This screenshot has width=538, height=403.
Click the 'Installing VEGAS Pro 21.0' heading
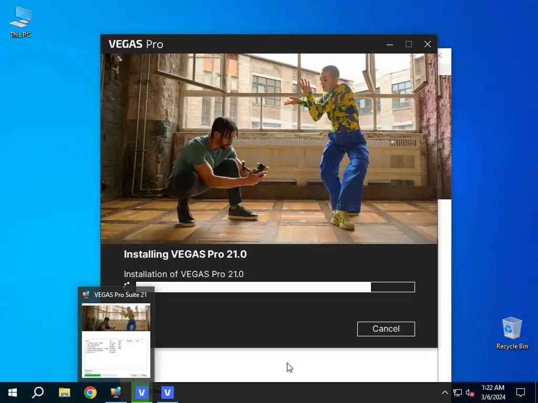(185, 254)
